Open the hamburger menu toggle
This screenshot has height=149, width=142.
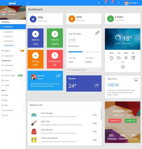28,3
